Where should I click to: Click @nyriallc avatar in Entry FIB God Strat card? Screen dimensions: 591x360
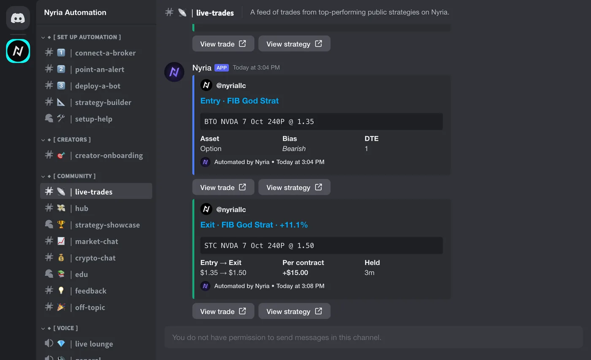click(206, 85)
